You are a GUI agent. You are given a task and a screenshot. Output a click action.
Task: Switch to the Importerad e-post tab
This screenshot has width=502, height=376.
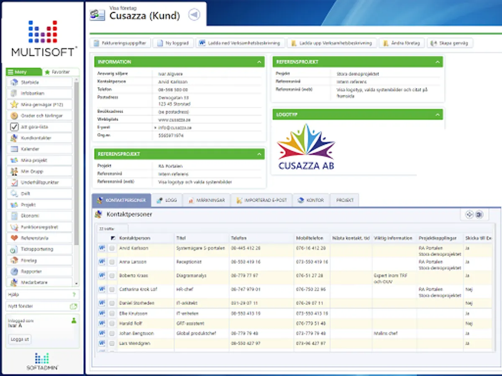click(x=261, y=200)
